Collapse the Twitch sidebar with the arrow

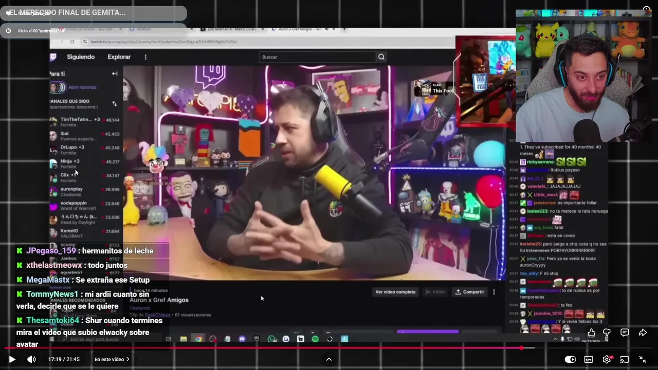(x=115, y=73)
